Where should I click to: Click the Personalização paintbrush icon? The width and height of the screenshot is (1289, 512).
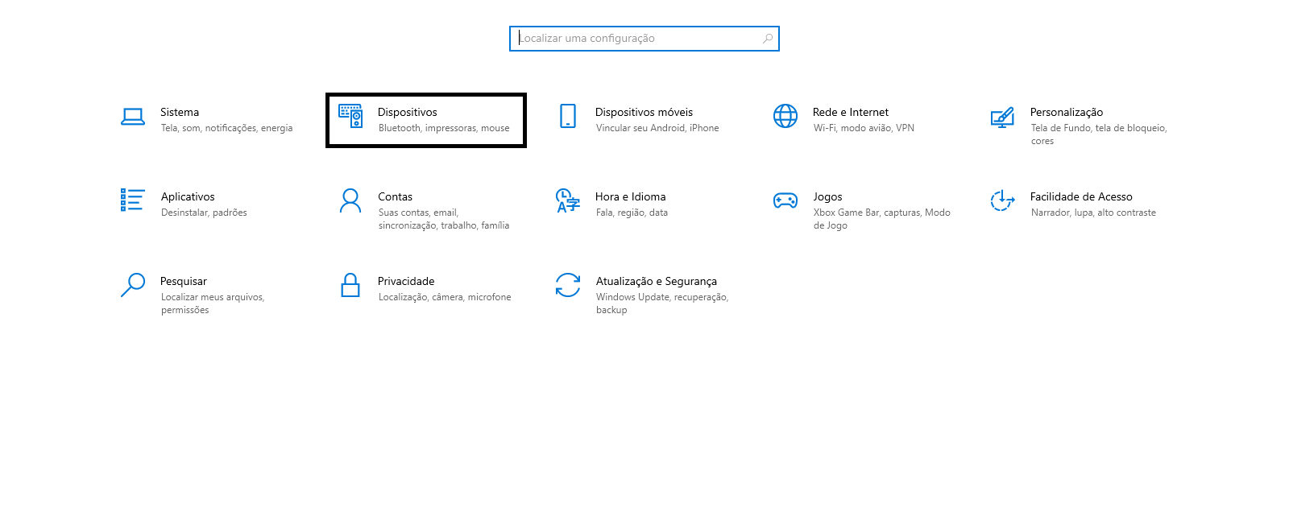tap(1002, 118)
